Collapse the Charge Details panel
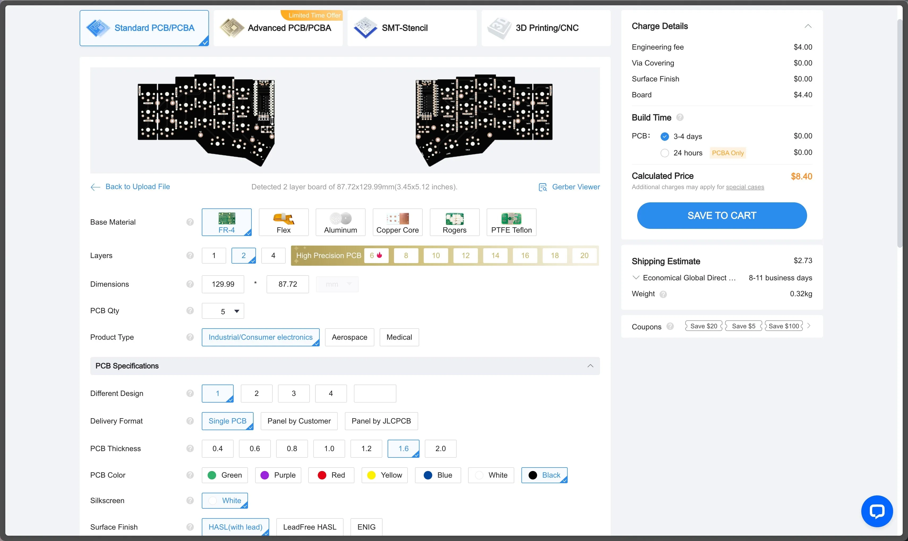908x541 pixels. (808, 26)
